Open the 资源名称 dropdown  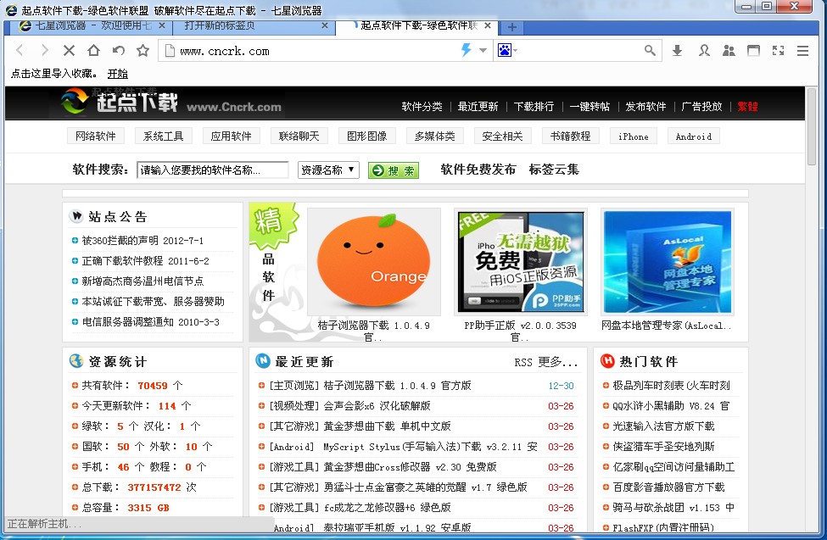coord(328,170)
